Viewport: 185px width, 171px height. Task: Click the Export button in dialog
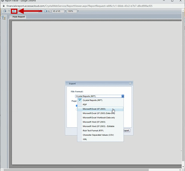[127, 131]
